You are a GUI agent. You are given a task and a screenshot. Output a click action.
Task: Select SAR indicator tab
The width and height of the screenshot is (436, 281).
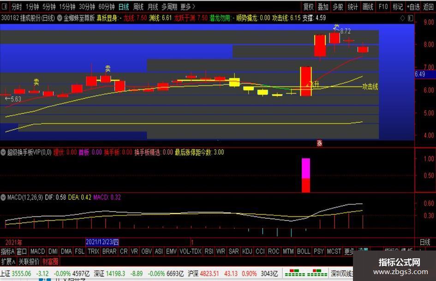233,251
